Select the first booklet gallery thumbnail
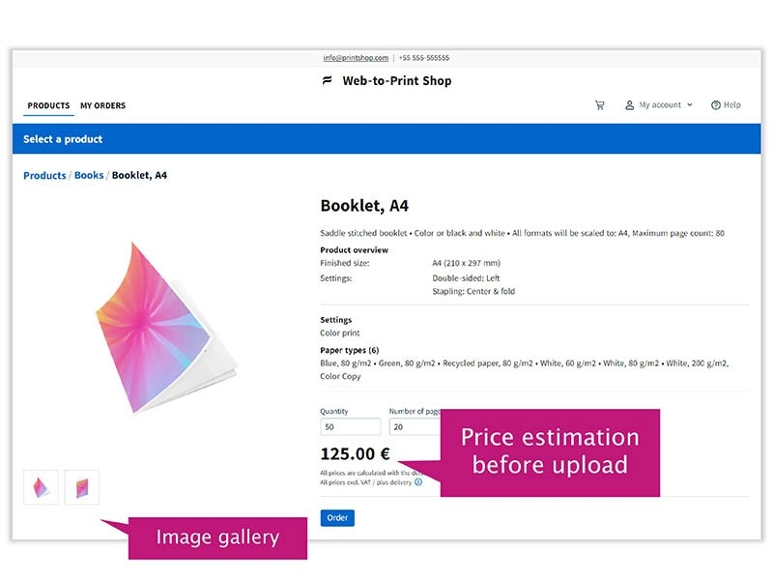The height and width of the screenshot is (580, 773). [x=41, y=487]
